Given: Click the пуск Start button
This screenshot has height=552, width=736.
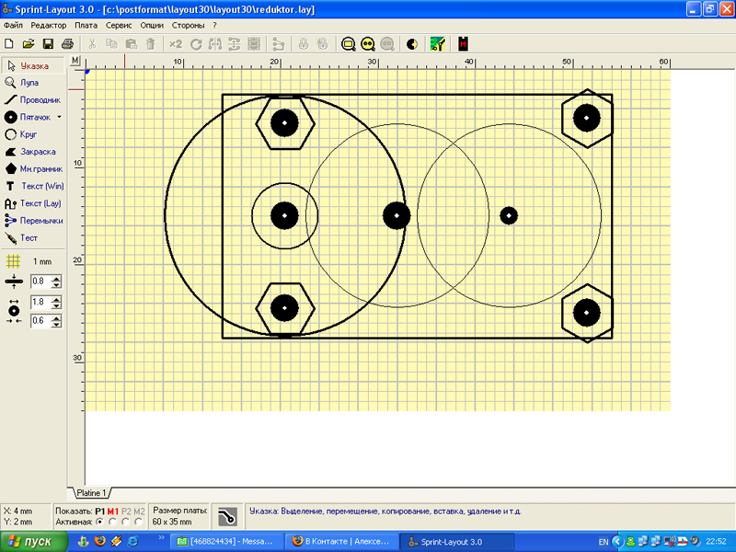Looking at the screenshot, I should (34, 542).
